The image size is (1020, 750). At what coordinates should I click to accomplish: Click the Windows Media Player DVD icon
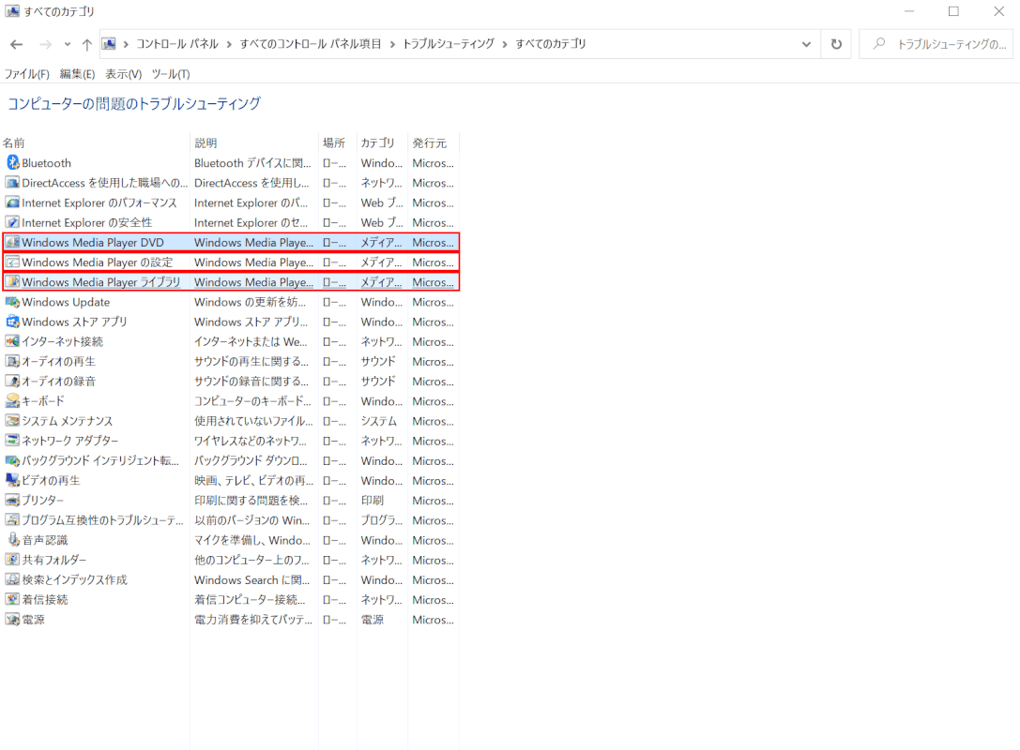[x=12, y=243]
